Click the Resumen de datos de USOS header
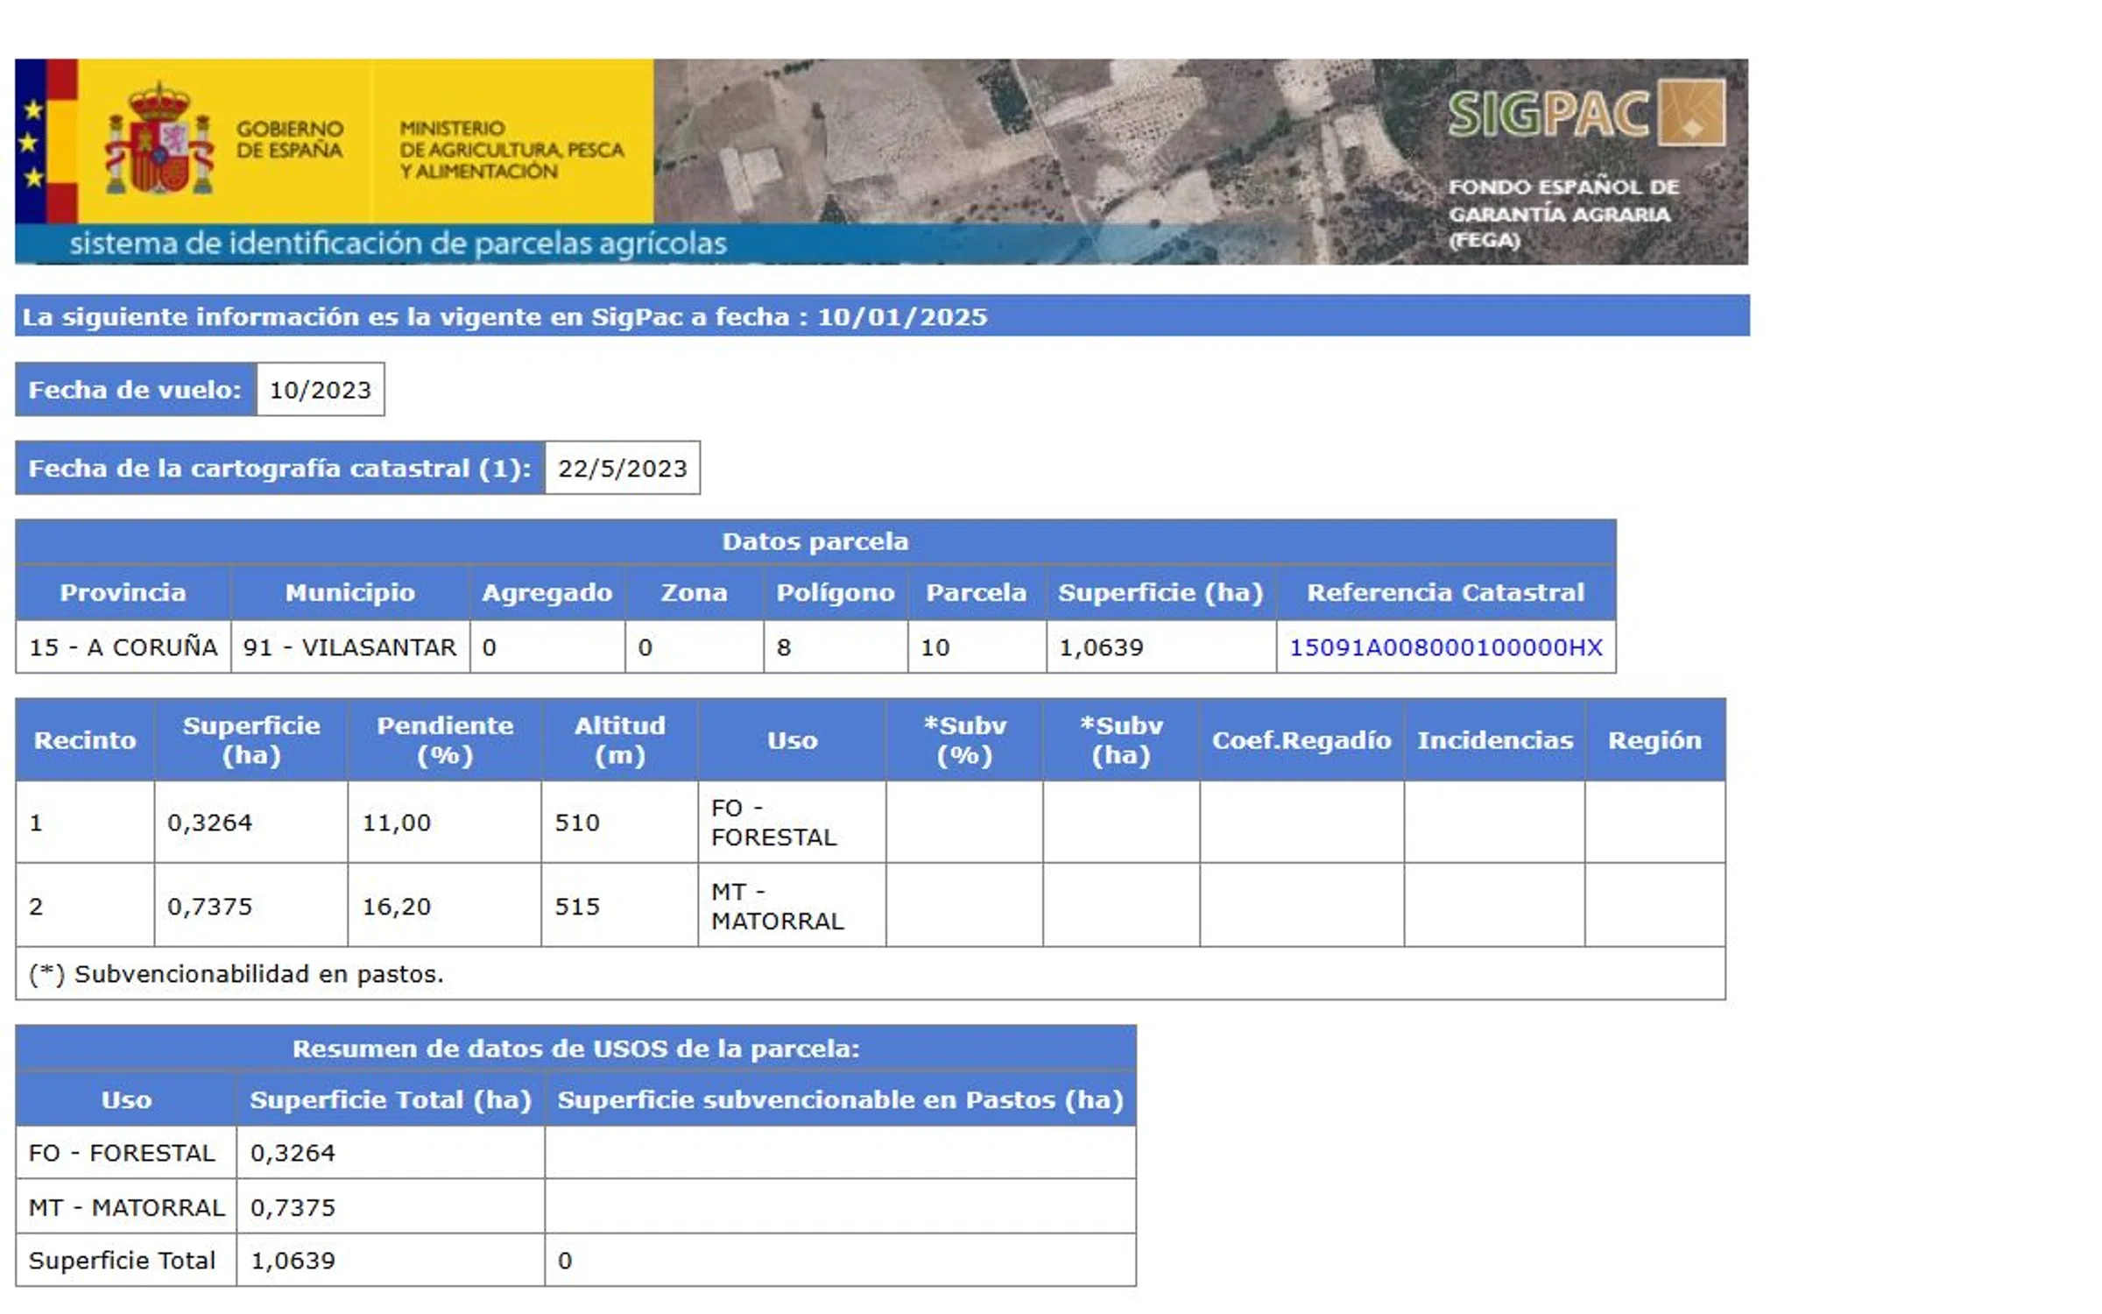Screen dimensions: 2102x1314 (575, 1049)
